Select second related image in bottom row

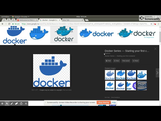point(120,85)
